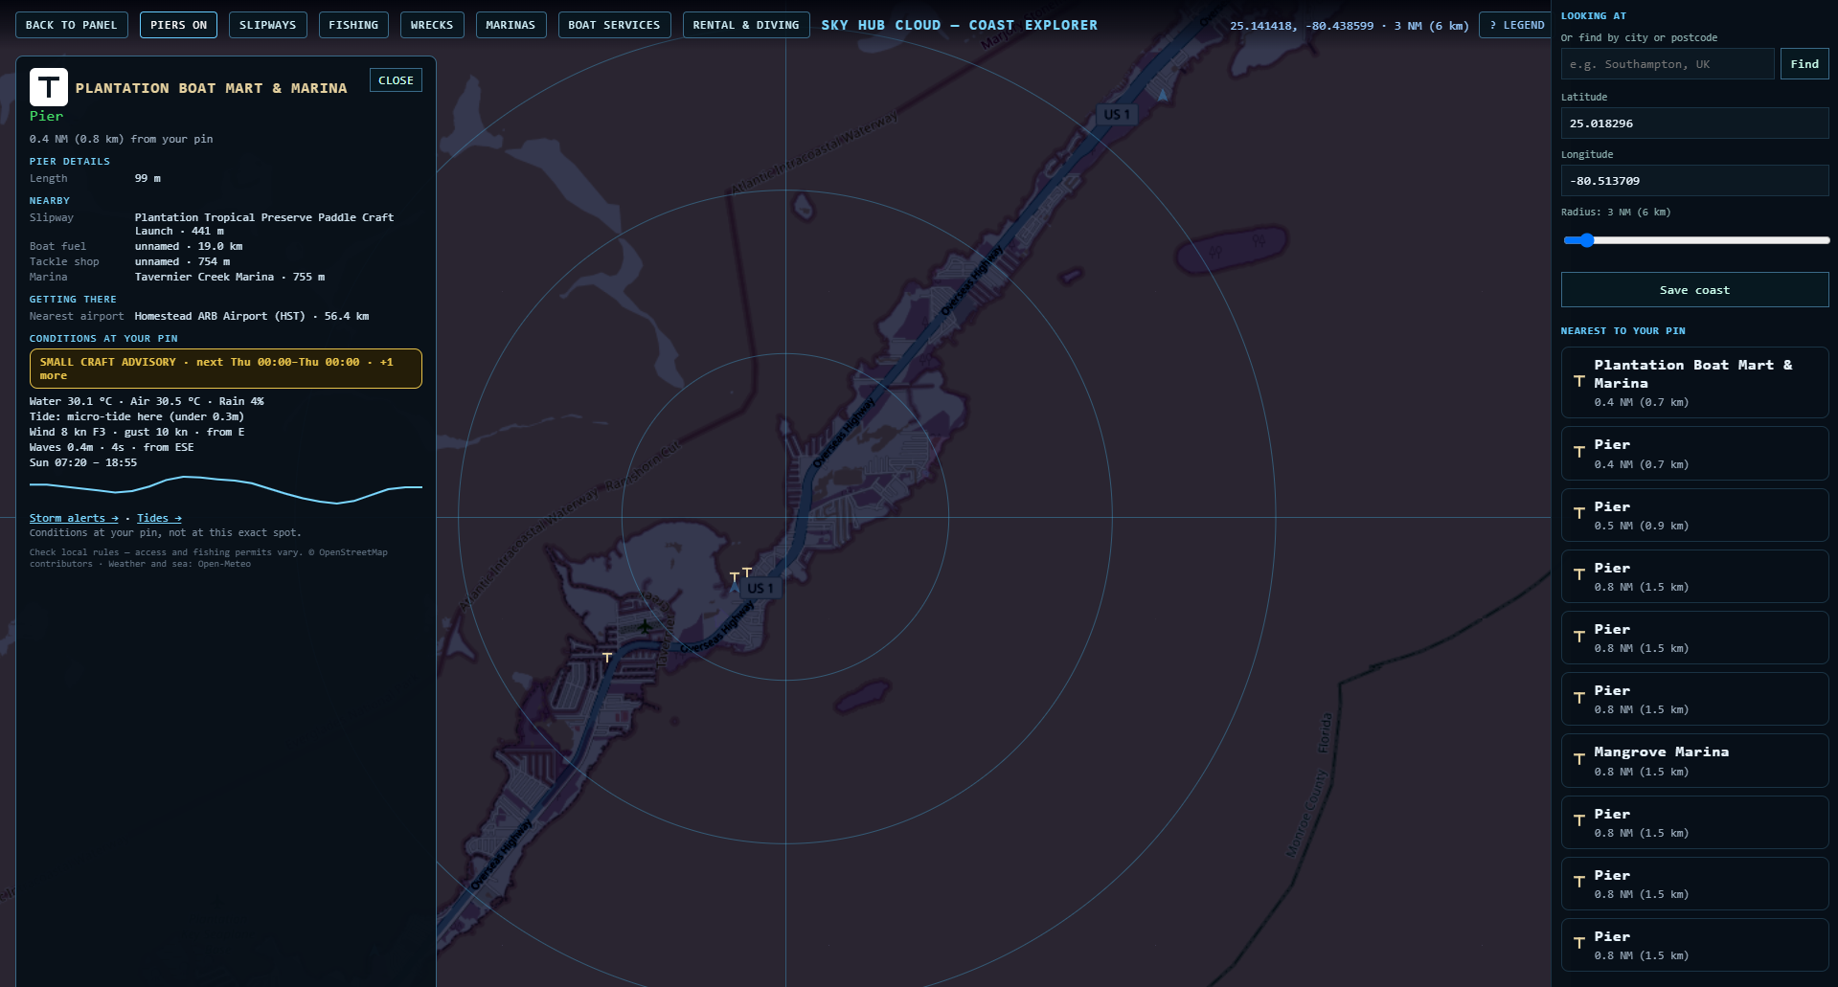
Task: Toggle the Slipways layer filter
Action: tap(267, 25)
